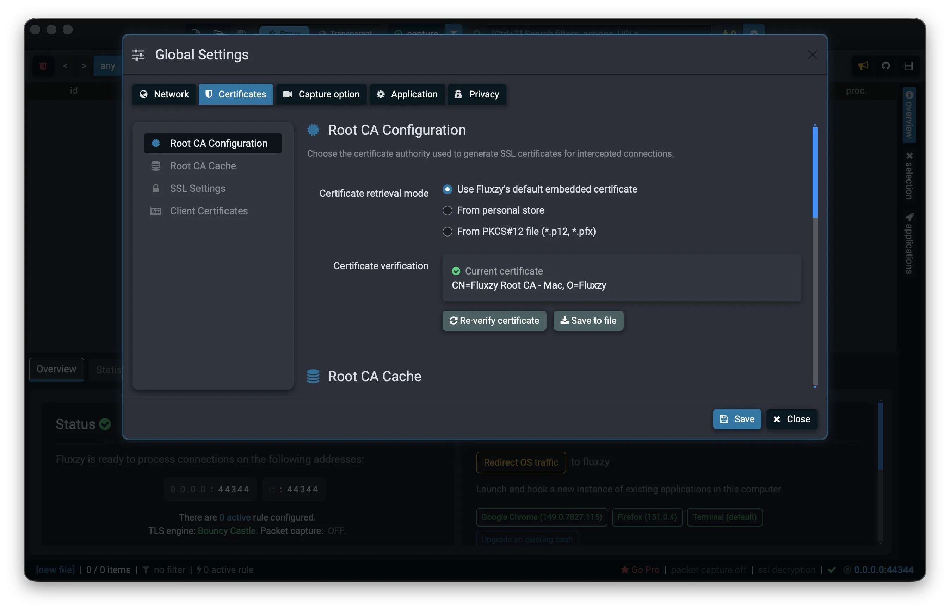Screen dimensions: 950x611
Task: Click the CN=Fluxzy Root CA certificate text
Action: point(529,285)
